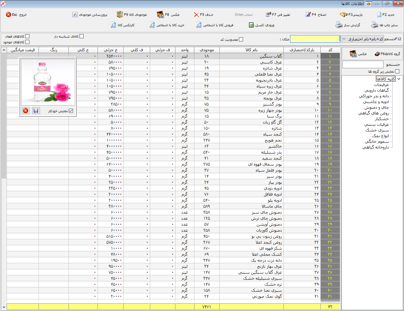Select ادویه و چاشنی group in the tree

[376, 102]
